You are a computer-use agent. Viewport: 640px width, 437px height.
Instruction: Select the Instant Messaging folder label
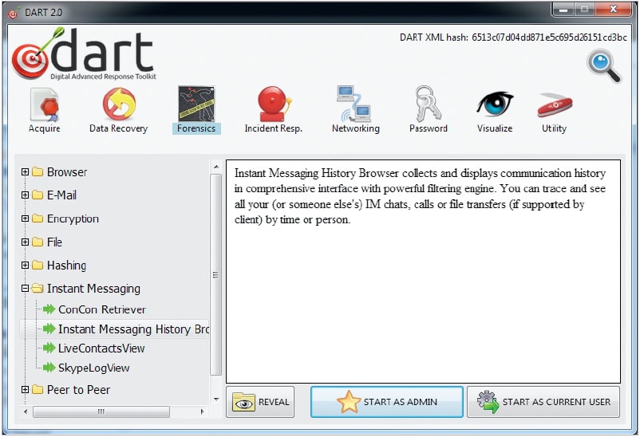pos(93,289)
